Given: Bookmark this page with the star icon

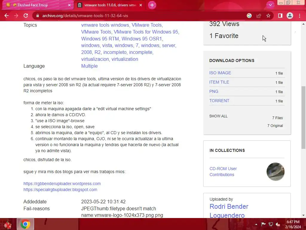Looking at the screenshot, I should coord(268,16).
